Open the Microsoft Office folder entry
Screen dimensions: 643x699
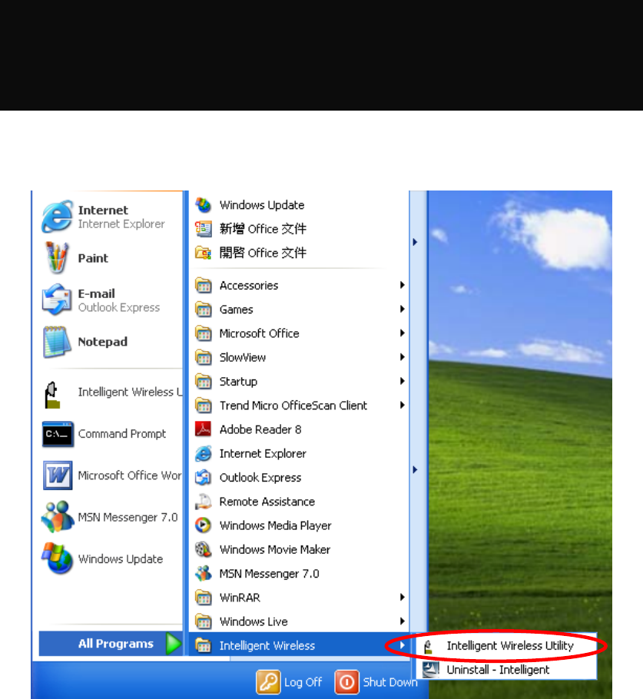pyautogui.click(x=299, y=333)
